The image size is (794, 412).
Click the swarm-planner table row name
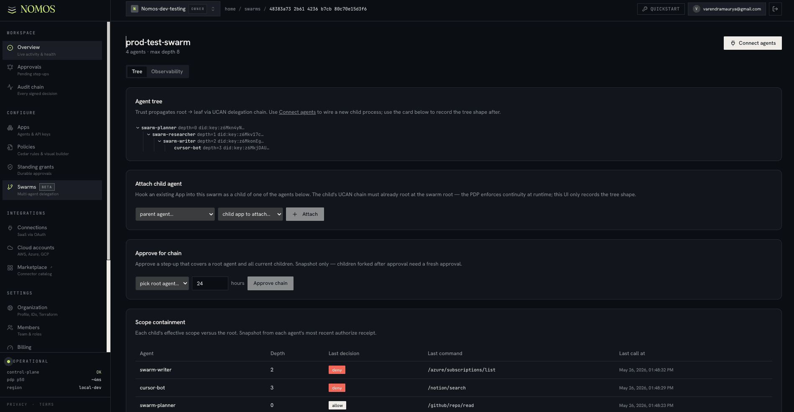158,405
